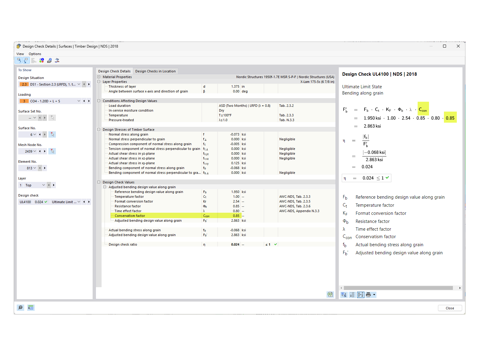Go to the next Design check
The image size is (478, 359).
click(89, 202)
